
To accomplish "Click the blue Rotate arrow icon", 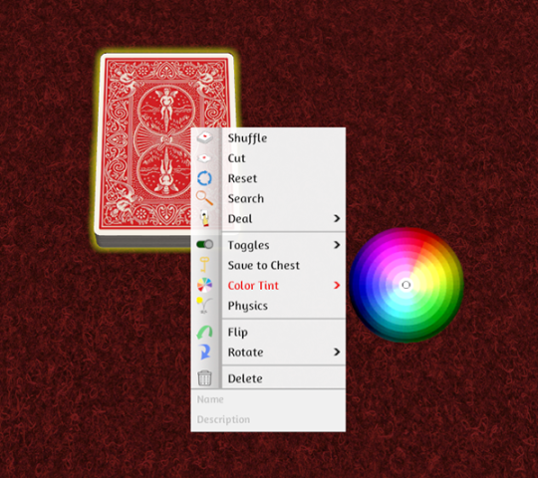I will click(205, 353).
